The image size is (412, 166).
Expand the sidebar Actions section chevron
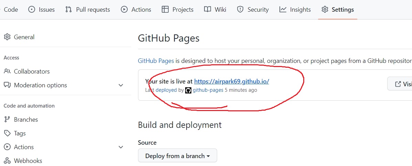(x=121, y=147)
